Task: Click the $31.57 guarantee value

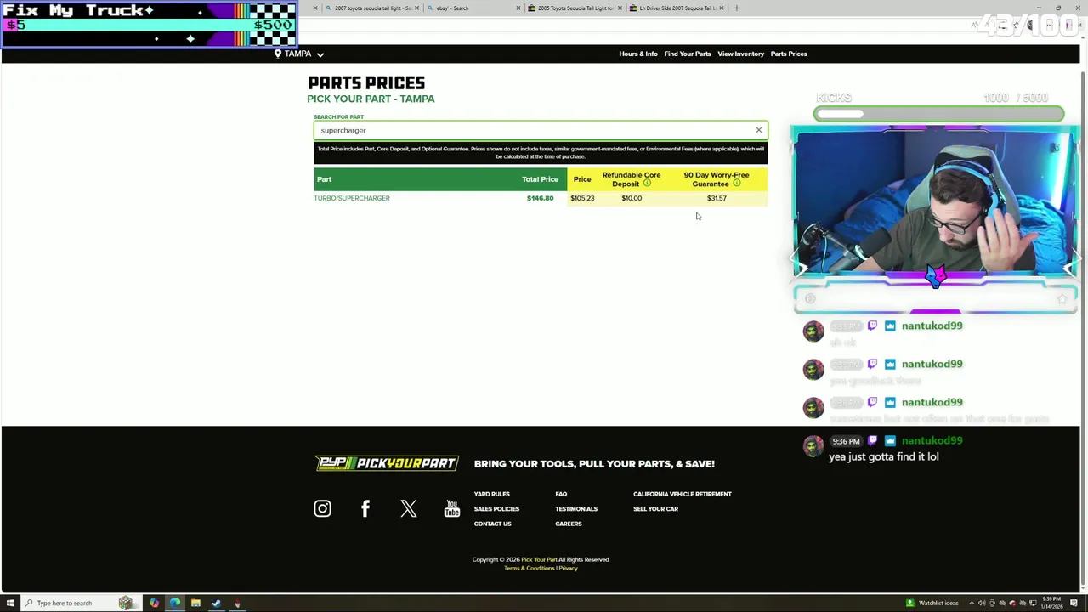Action: pyautogui.click(x=717, y=198)
